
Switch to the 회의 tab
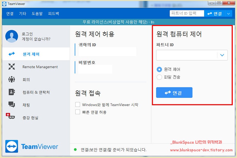pyautogui.click(x=36, y=79)
